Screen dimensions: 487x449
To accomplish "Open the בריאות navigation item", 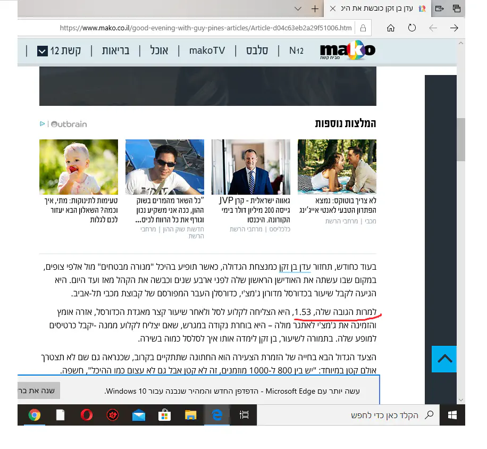I will click(115, 51).
